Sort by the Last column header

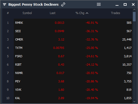[52, 13]
